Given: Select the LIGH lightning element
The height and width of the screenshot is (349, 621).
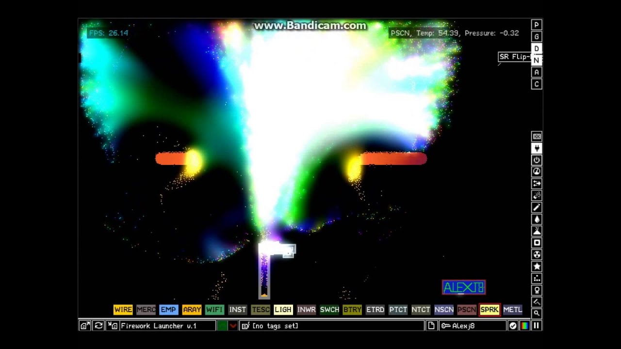Looking at the screenshot, I should point(283,309).
